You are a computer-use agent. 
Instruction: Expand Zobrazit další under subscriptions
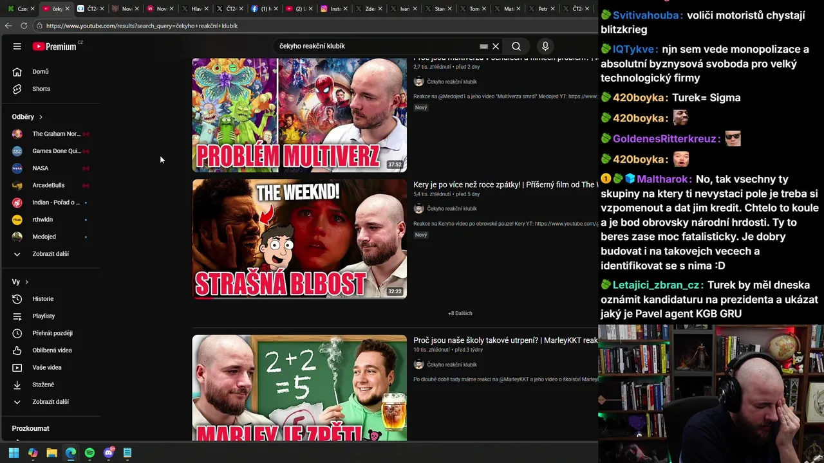pyautogui.click(x=50, y=254)
